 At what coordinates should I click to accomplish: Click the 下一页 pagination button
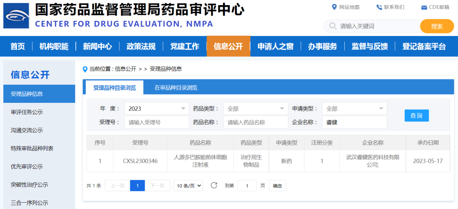(158, 186)
